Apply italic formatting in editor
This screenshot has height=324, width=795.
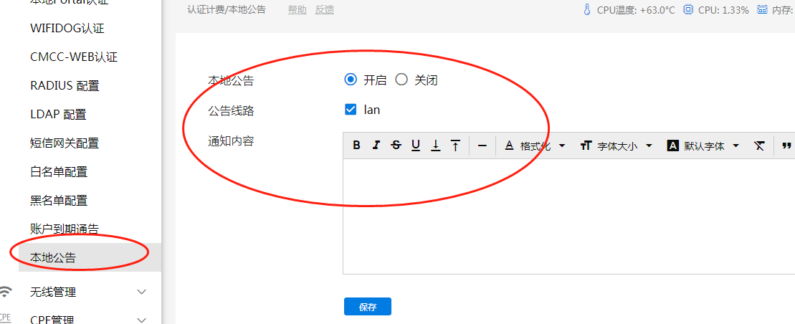376,146
